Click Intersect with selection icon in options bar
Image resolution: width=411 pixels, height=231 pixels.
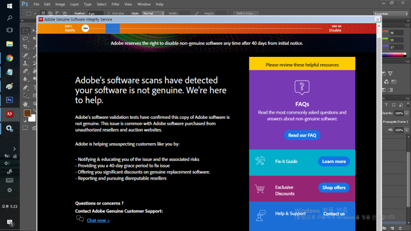(x=65, y=13)
